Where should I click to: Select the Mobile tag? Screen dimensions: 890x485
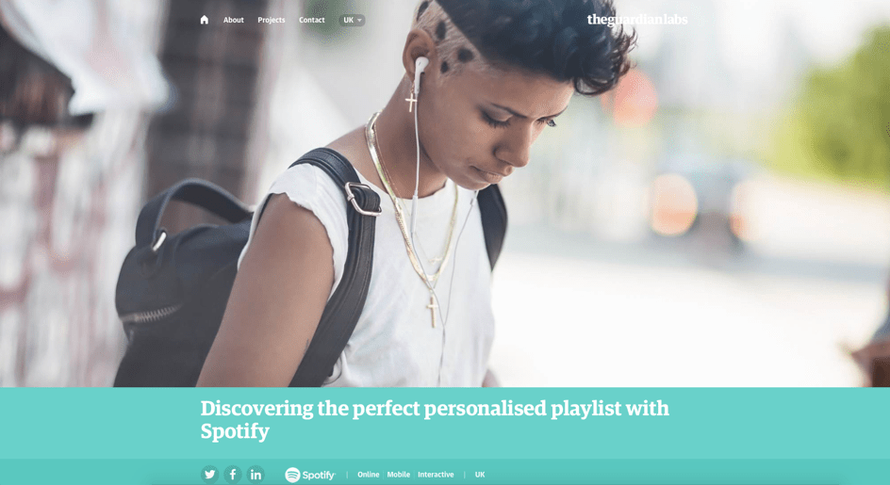click(399, 475)
